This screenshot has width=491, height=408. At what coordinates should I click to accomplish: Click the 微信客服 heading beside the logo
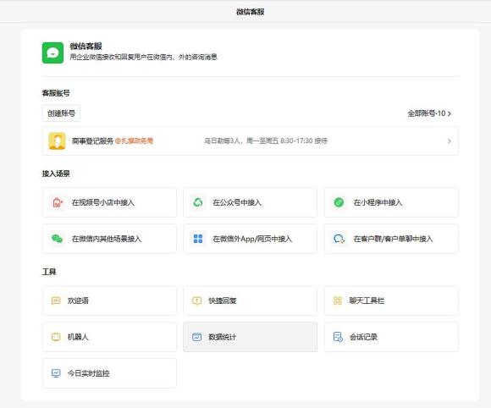pyautogui.click(x=86, y=46)
